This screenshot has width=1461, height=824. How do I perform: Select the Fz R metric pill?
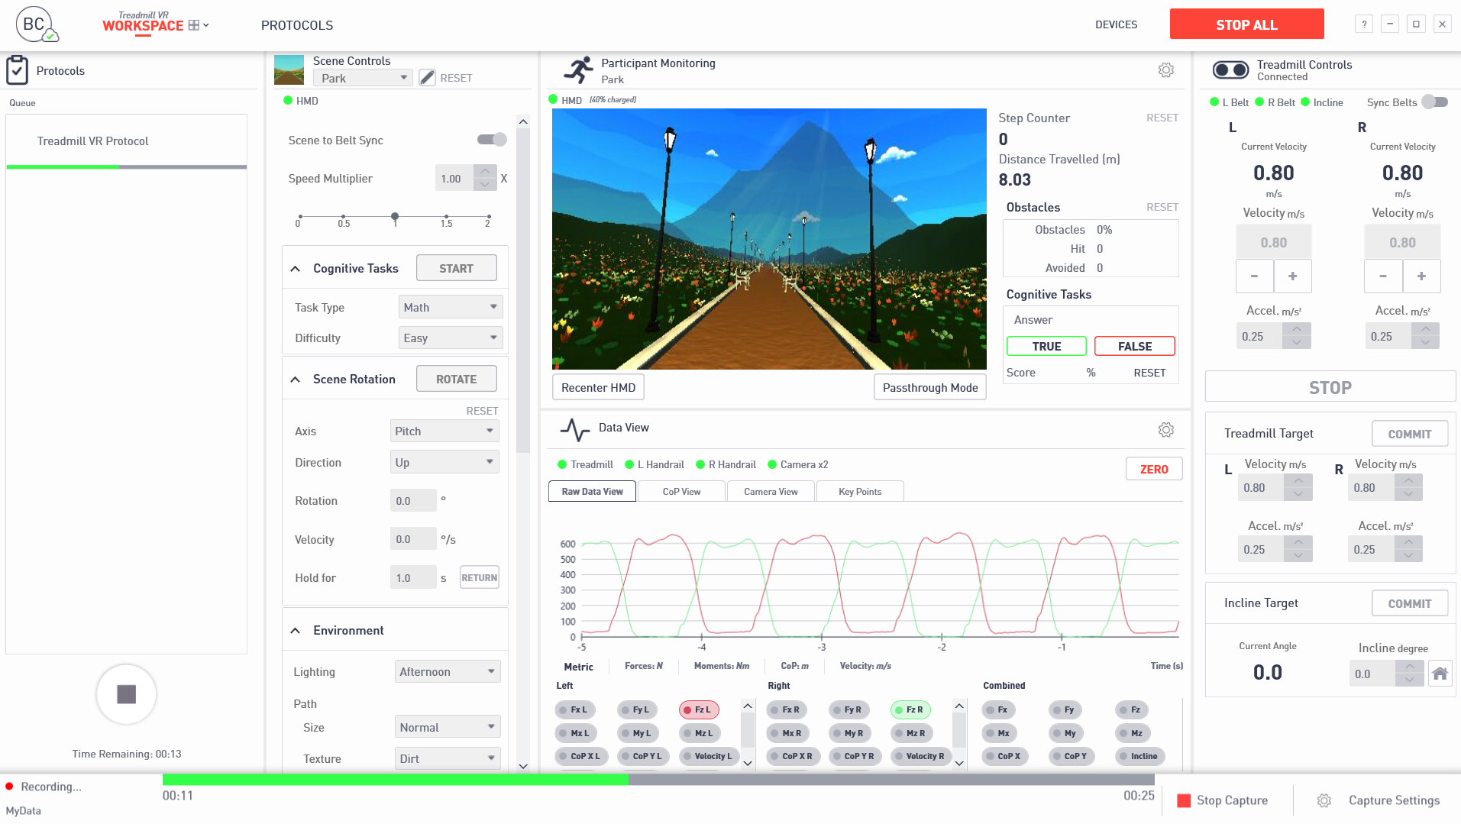[910, 709]
